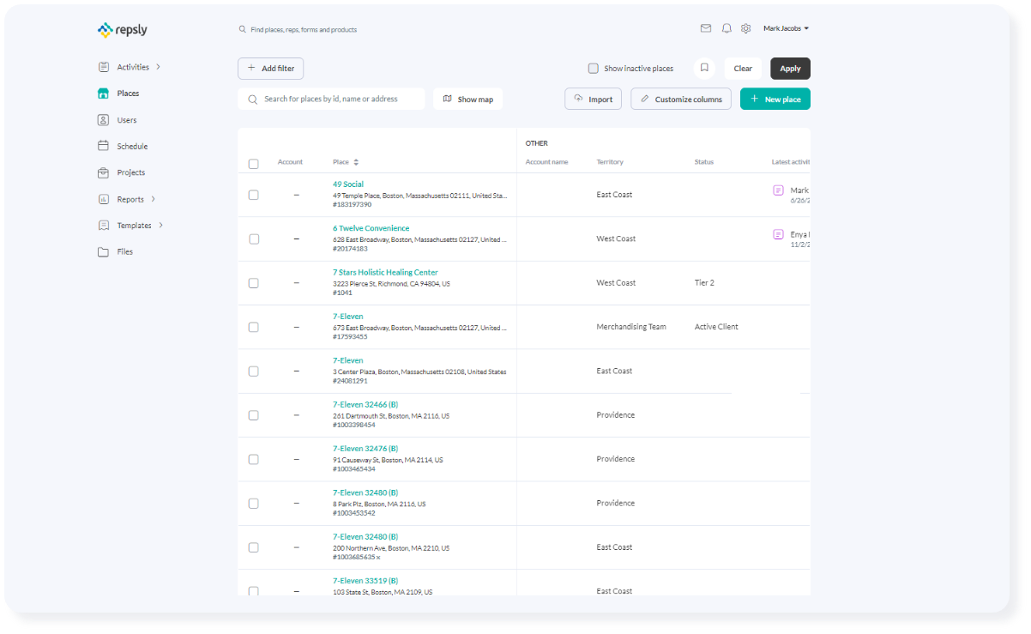Image resolution: width=1031 pixels, height=634 pixels.
Task: Expand the Reports sidebar submenu
Action: tap(153, 199)
